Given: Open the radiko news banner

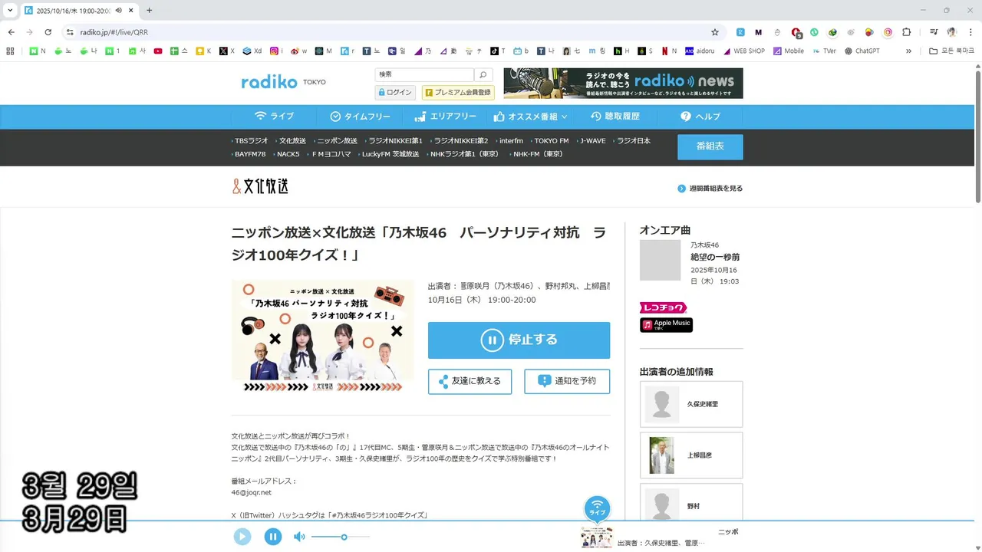Looking at the screenshot, I should [623, 83].
